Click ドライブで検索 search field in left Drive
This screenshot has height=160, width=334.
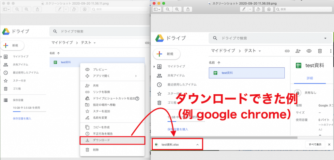[x=98, y=32]
